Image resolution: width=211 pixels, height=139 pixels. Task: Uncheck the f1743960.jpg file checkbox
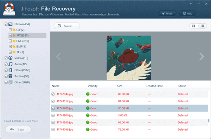(x=53, y=123)
